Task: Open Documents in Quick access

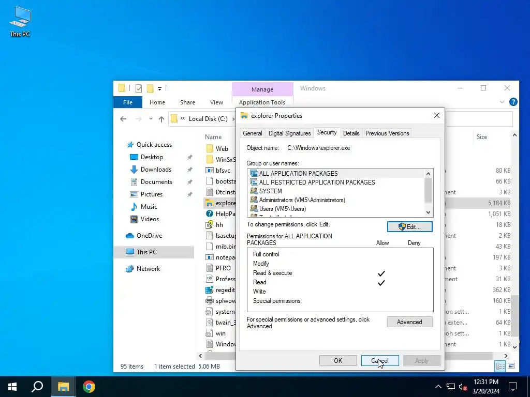Action: [156, 181]
